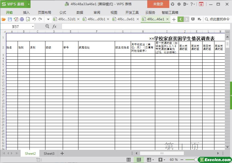Click the hexagon settings icon in title bar
The height and width of the screenshot is (163, 232).
point(179,4)
